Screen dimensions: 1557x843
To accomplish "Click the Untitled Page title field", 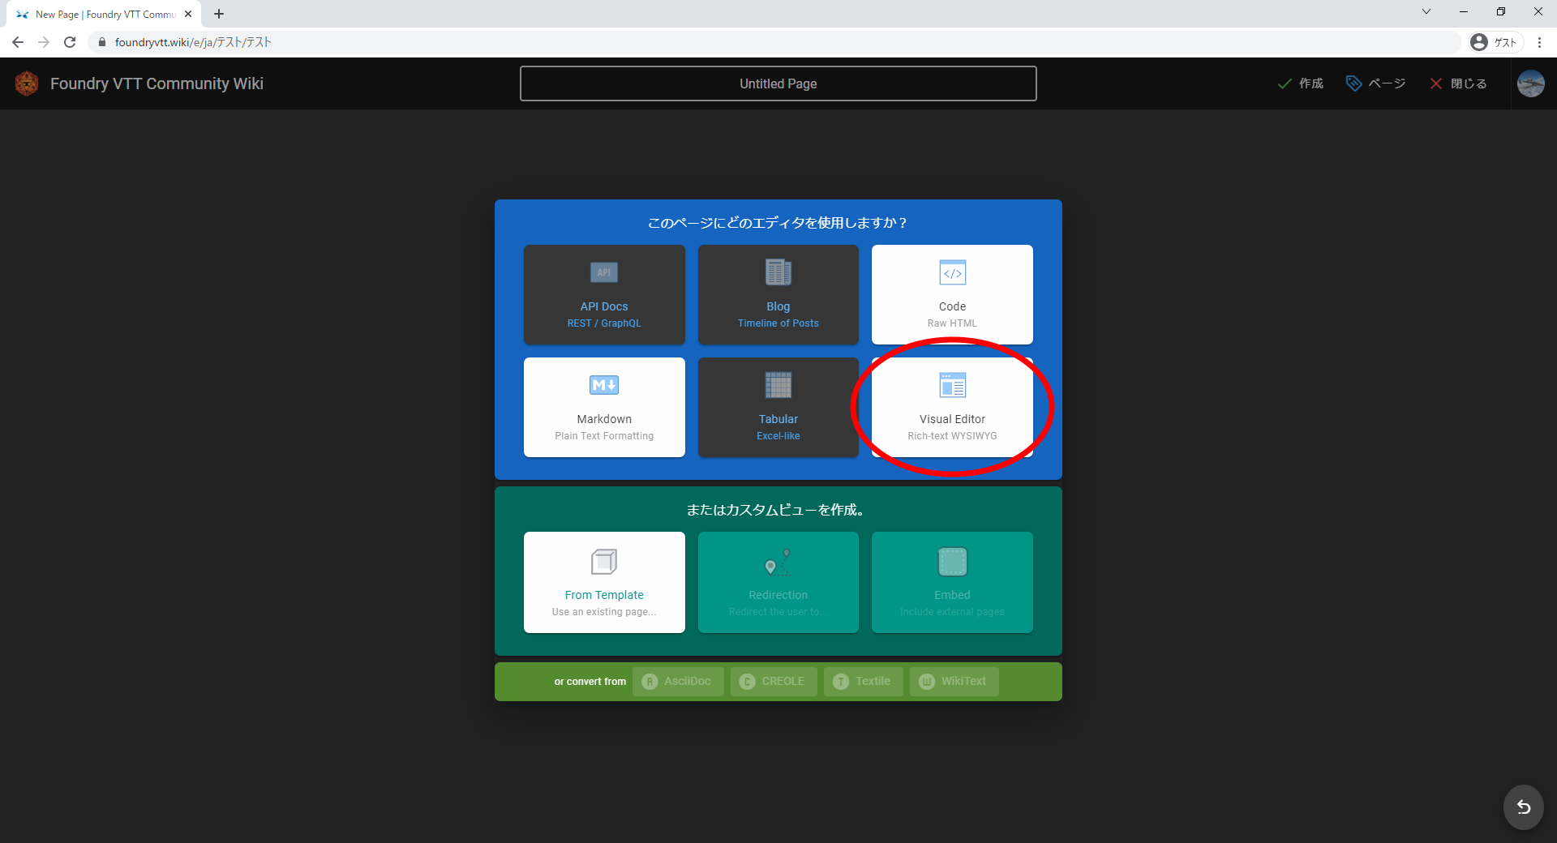I will [778, 83].
